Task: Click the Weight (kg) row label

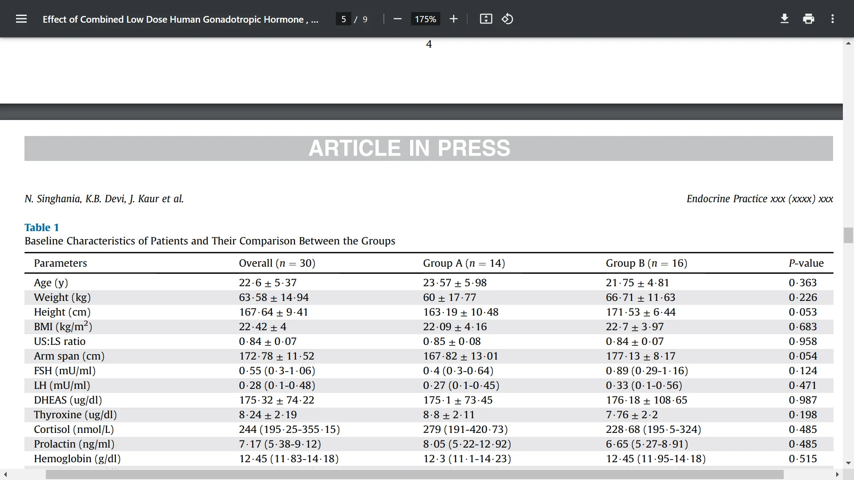Action: point(62,297)
